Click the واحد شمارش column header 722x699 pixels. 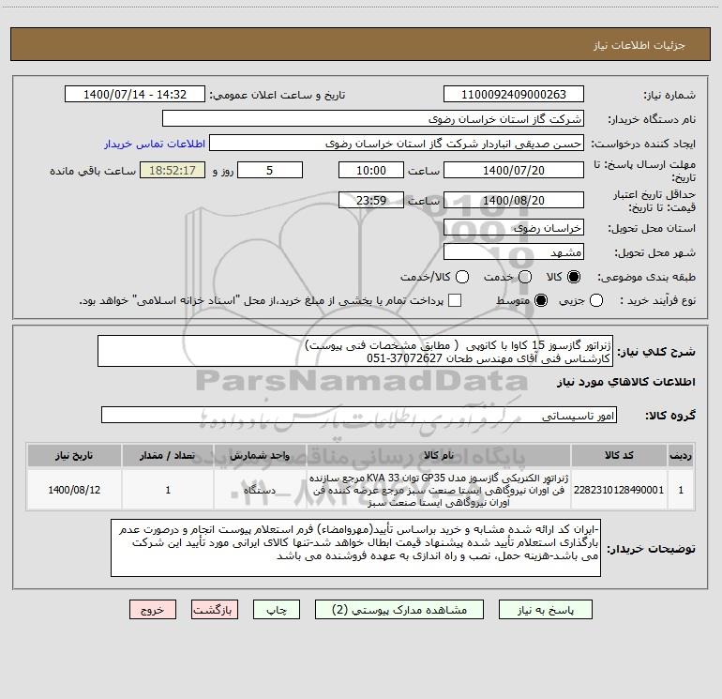point(260,455)
